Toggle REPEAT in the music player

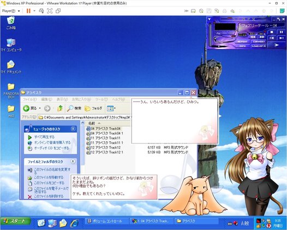tap(242, 42)
